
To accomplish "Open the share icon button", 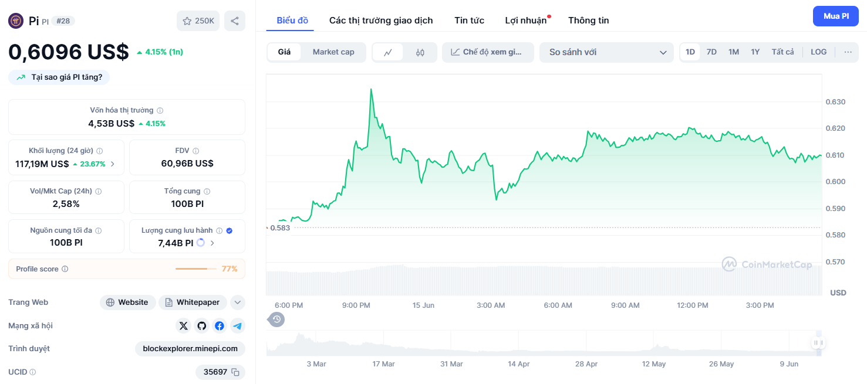I will click(235, 21).
